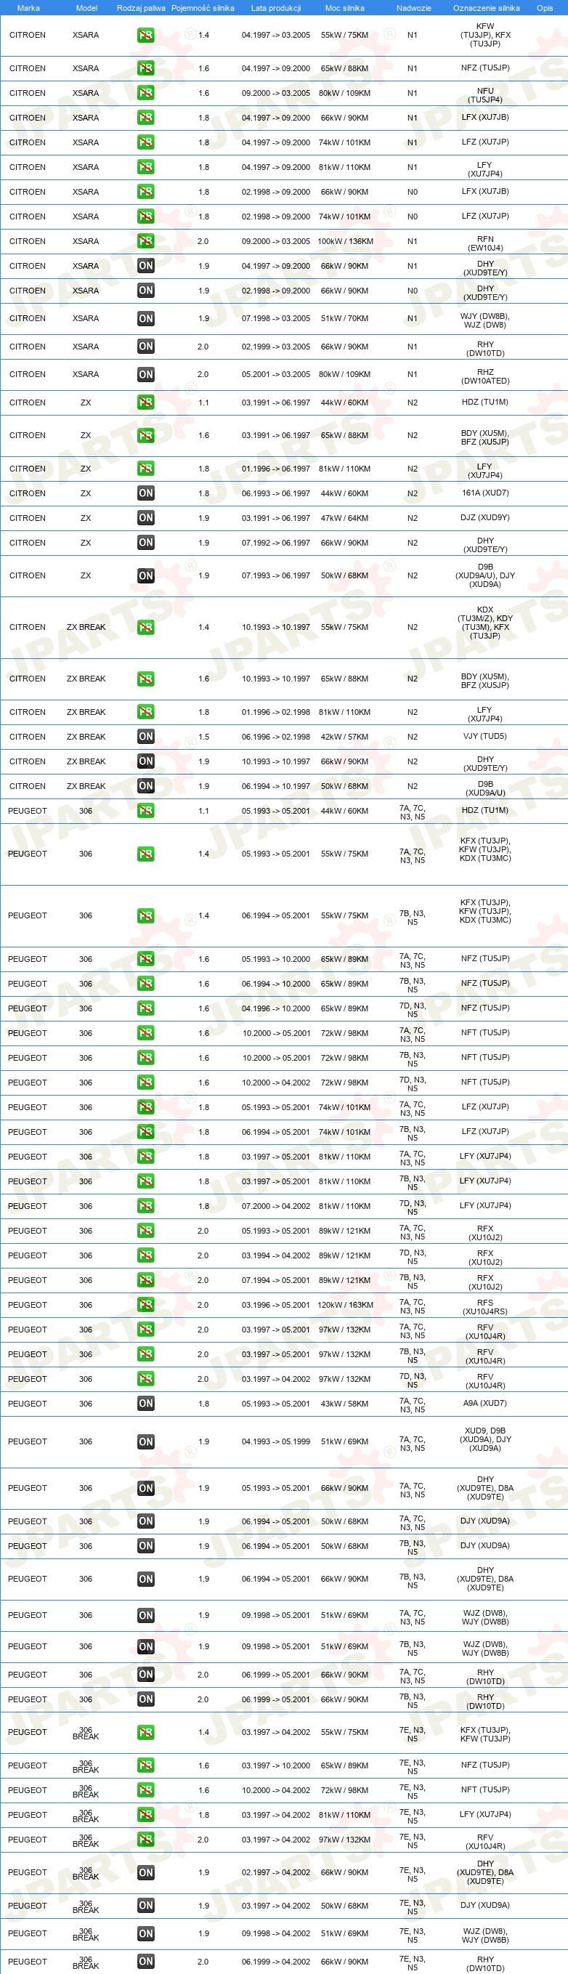Viewport: 568px width, 1974px height.
Task: Click the Nadwozie column header
Action: pyautogui.click(x=414, y=8)
